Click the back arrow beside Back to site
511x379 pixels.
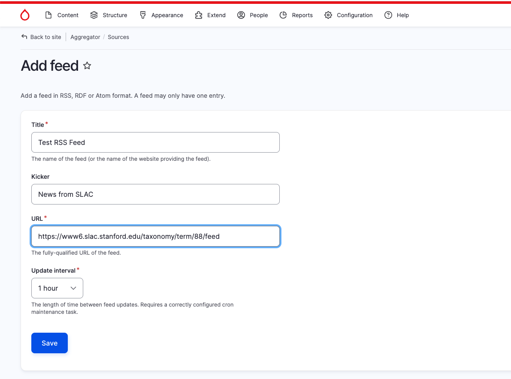[24, 36]
